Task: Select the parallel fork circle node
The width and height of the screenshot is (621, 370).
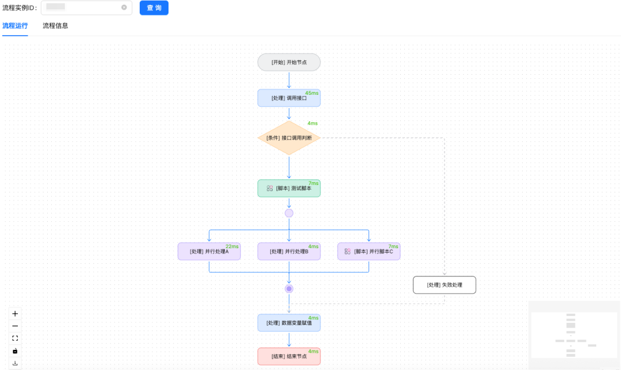Action: tap(289, 213)
